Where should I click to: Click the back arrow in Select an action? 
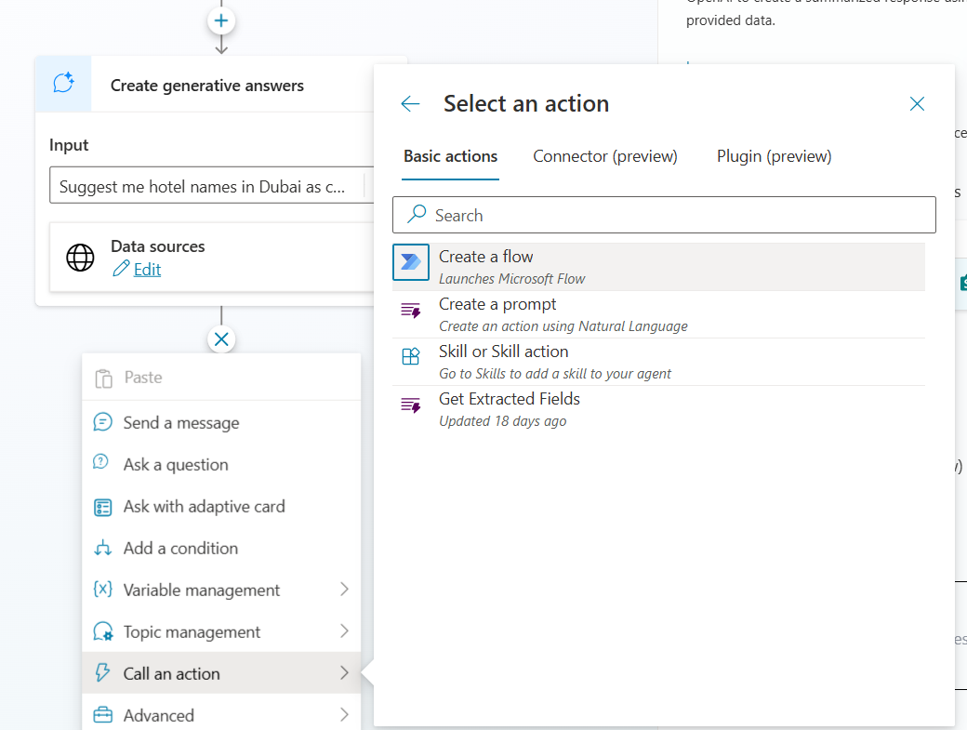point(410,104)
